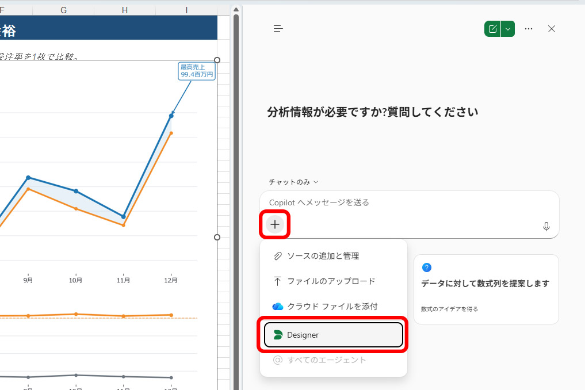The height and width of the screenshot is (390, 585).
Task: Click the orange December data point on line chart
Action: pos(171,133)
